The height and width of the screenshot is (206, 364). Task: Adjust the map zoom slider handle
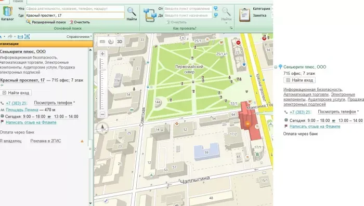[x=102, y=70]
